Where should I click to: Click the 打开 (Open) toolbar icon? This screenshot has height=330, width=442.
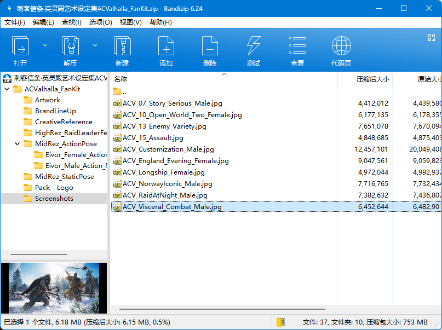point(20,45)
